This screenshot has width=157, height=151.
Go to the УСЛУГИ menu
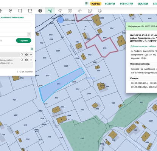[x=110, y=4]
